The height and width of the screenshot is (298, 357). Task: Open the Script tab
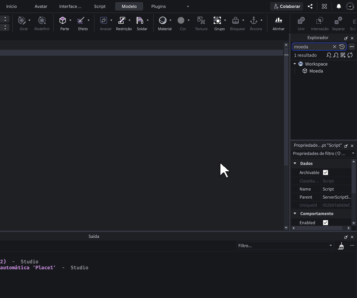(100, 6)
